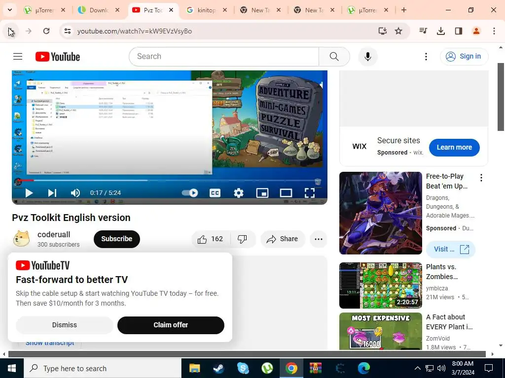Bookmark this page with the star
Screen dimensions: 505x378
(398, 31)
